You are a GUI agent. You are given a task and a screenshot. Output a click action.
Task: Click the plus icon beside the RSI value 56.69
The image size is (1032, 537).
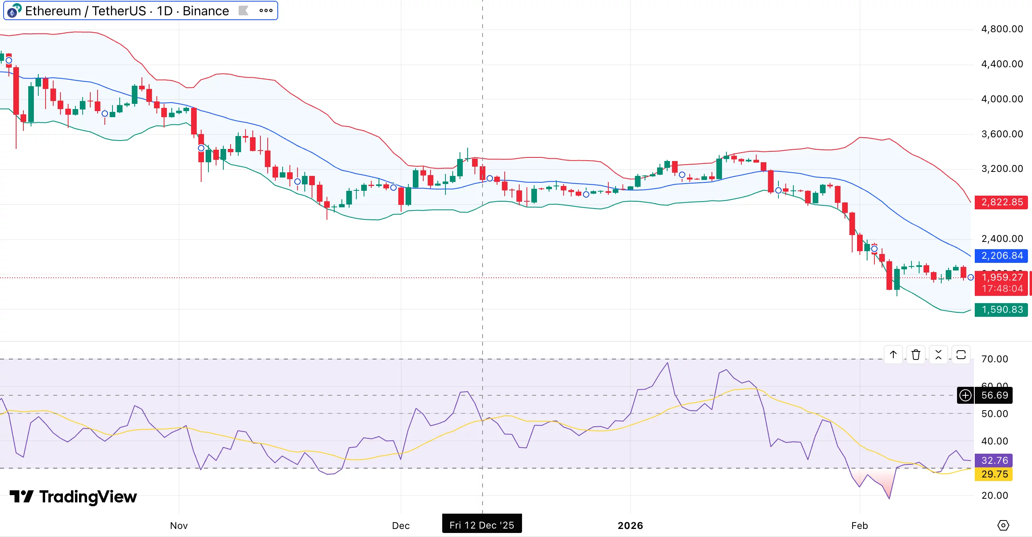point(965,395)
